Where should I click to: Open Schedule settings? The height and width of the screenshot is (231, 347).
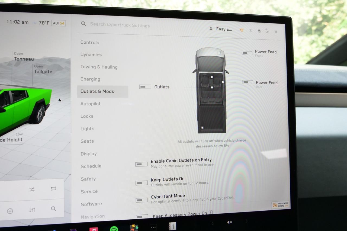pyautogui.click(x=91, y=166)
